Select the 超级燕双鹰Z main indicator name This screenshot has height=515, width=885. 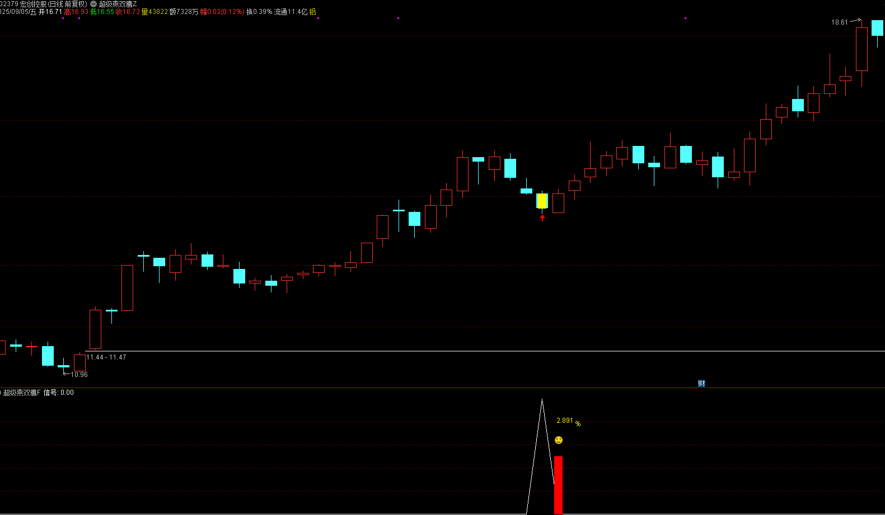tap(118, 4)
